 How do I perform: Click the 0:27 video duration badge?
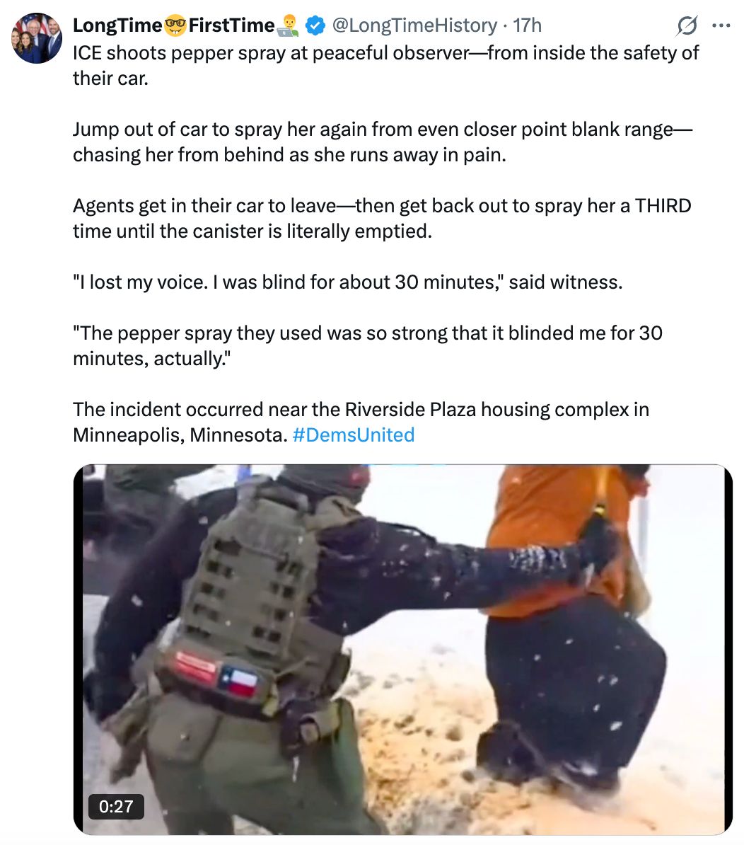pyautogui.click(x=116, y=806)
